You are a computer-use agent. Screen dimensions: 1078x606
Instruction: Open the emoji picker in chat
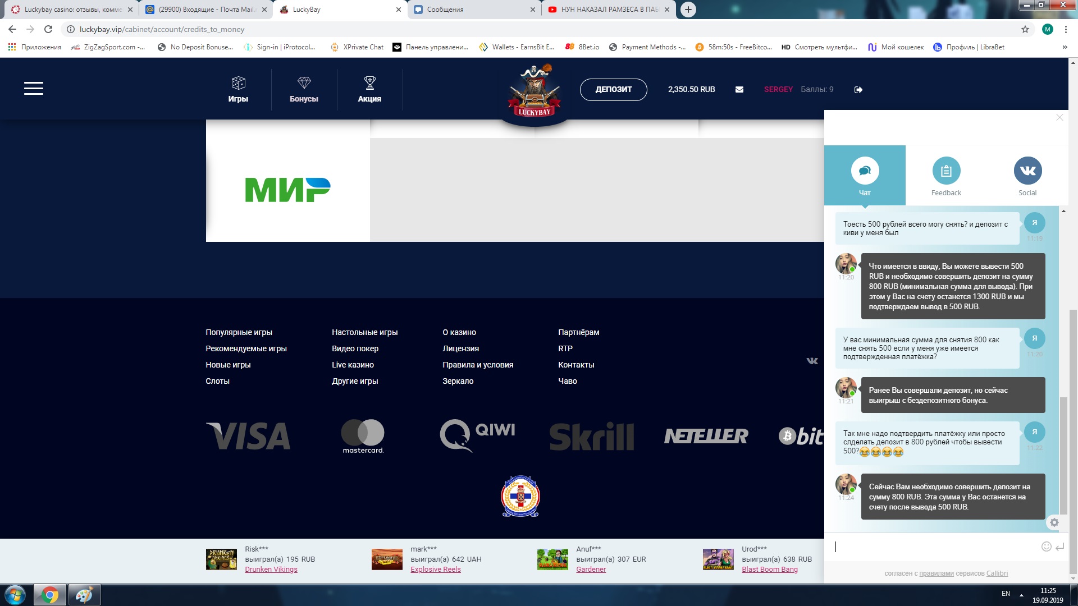pyautogui.click(x=1046, y=547)
